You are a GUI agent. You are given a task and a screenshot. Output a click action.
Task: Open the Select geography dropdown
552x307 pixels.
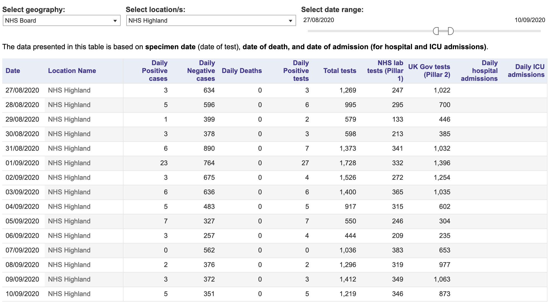point(61,20)
